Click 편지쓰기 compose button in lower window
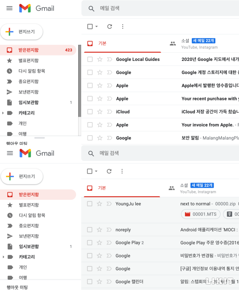The width and height of the screenshot is (239, 290). (22, 177)
